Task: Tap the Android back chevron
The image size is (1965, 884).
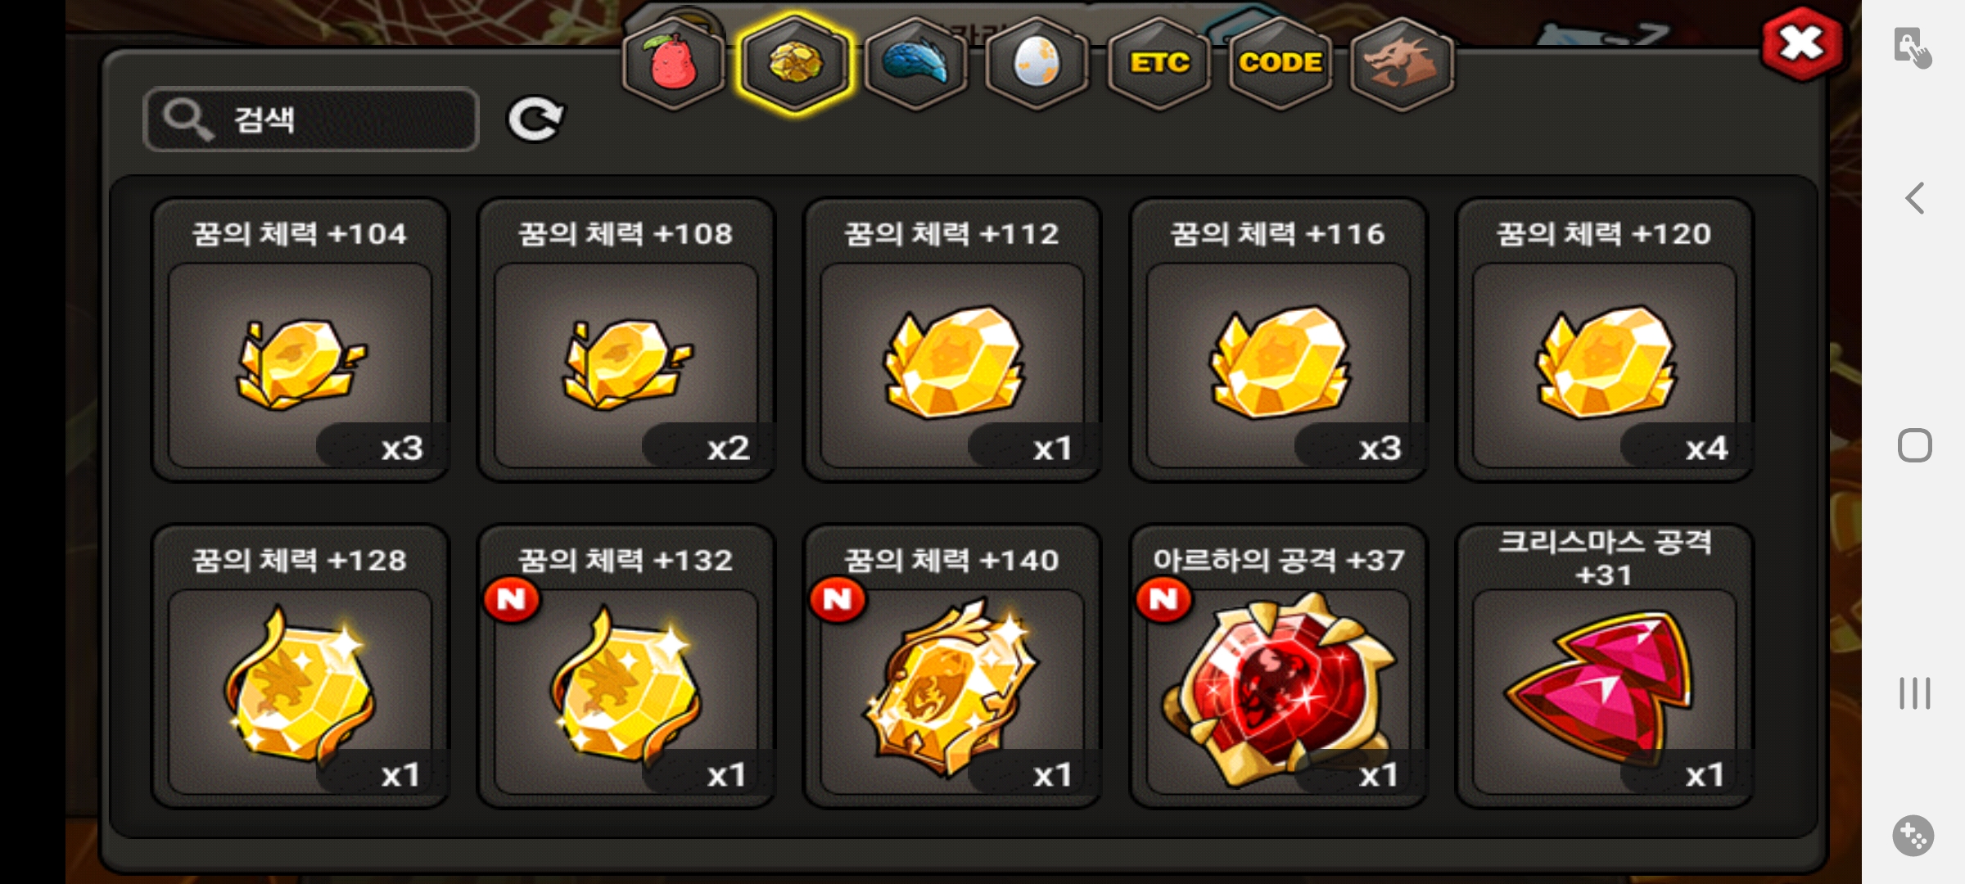Action: [1914, 198]
